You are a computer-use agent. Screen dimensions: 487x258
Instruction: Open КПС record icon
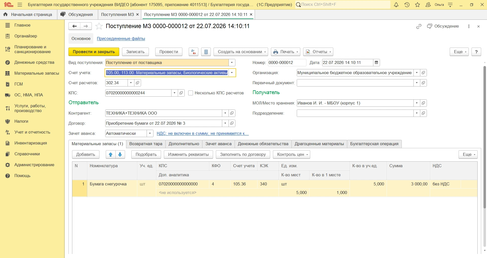181,93
